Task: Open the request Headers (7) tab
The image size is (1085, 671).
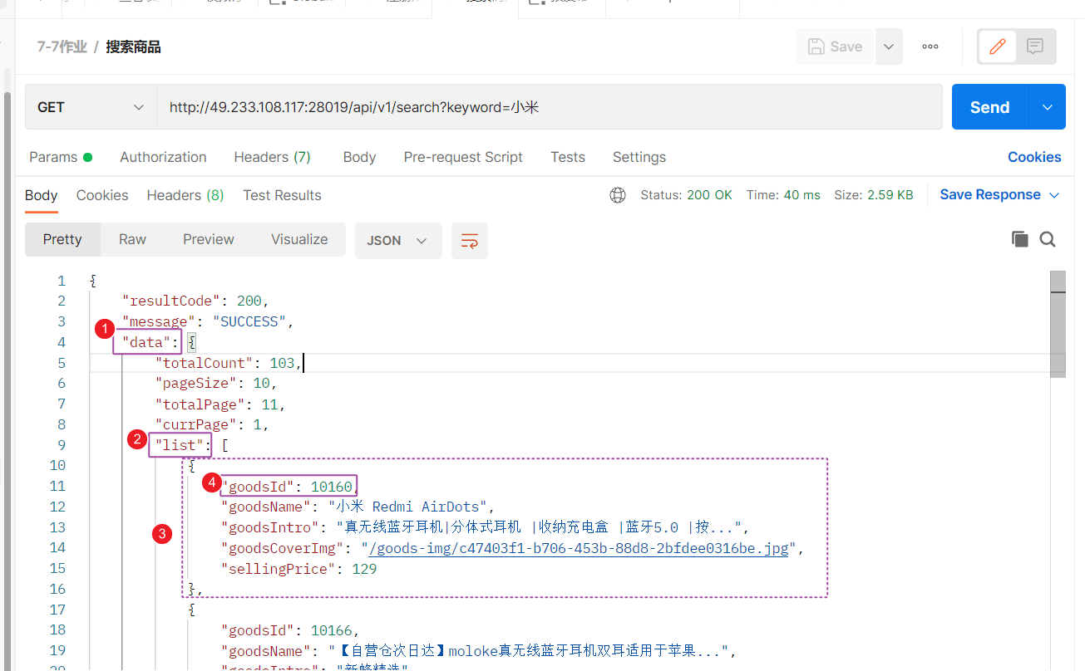Action: [x=272, y=157]
